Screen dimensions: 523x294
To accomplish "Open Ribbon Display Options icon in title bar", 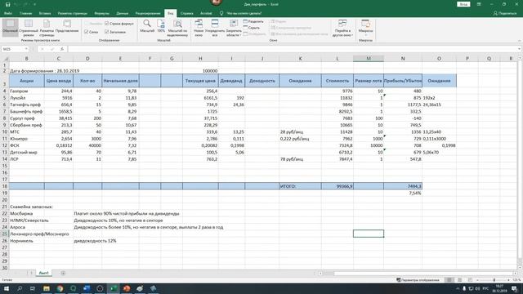I will 479,4.
